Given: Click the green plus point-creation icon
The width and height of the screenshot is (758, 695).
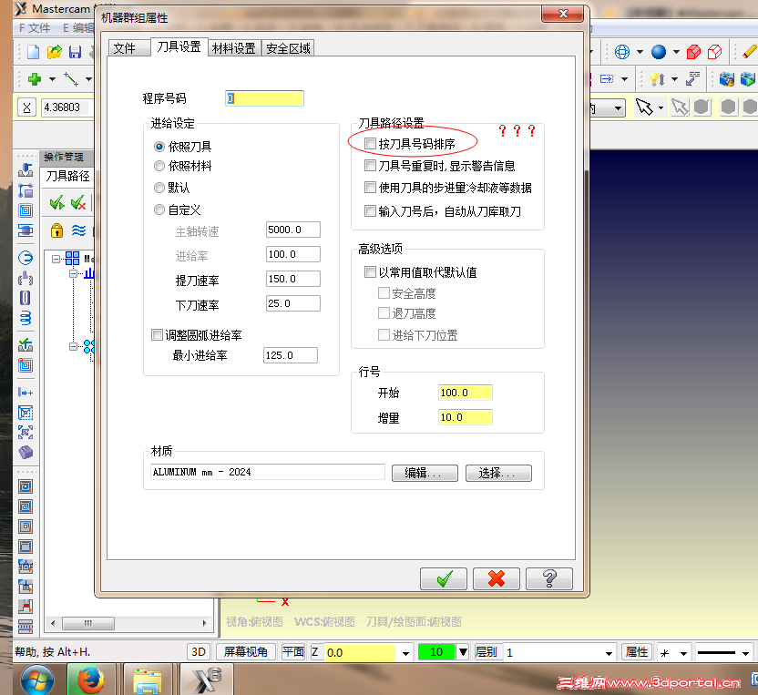Looking at the screenshot, I should 35,78.
